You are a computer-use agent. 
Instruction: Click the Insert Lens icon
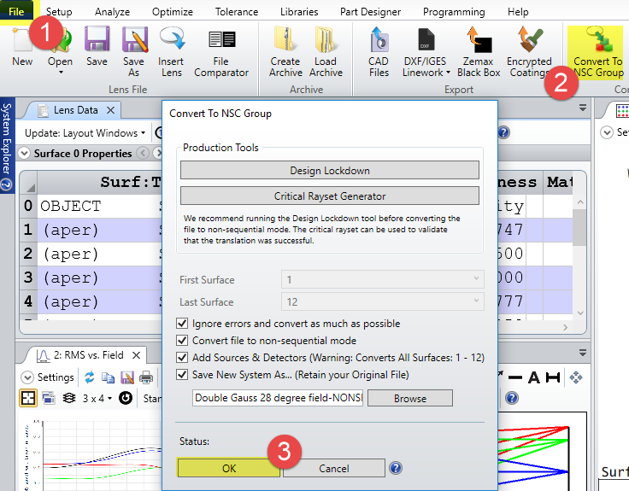point(171,39)
